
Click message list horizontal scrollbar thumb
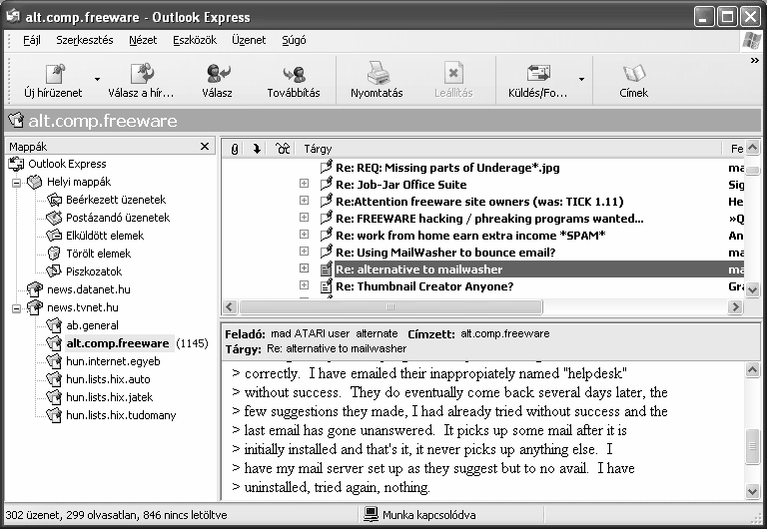click(389, 307)
